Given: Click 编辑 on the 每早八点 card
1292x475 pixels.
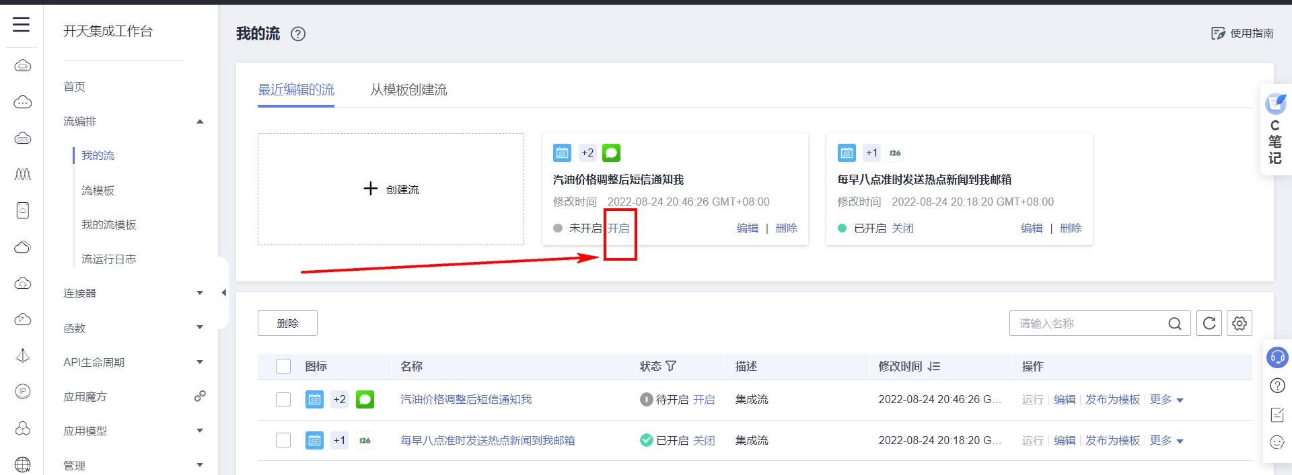Looking at the screenshot, I should point(1032,228).
